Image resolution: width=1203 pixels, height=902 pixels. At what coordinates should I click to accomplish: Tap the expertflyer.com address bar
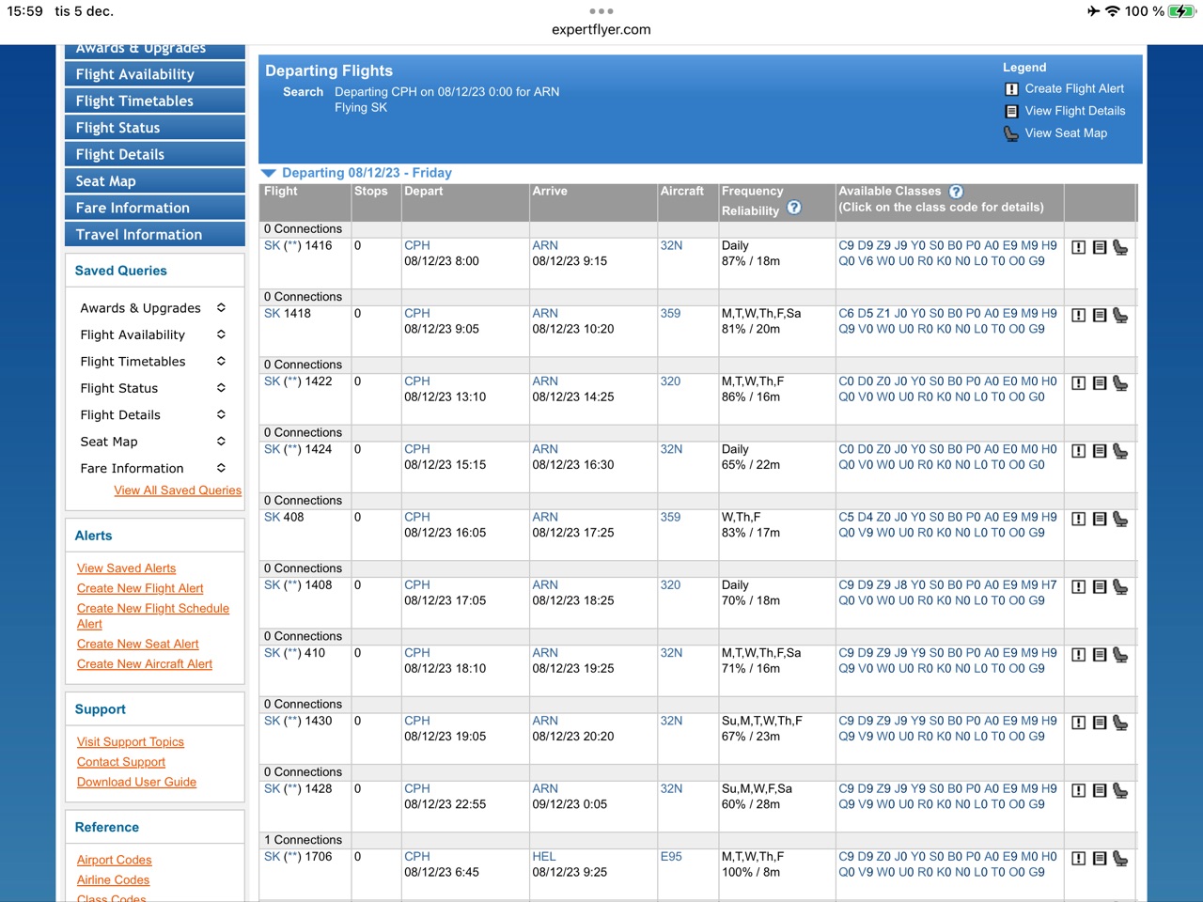point(601,30)
